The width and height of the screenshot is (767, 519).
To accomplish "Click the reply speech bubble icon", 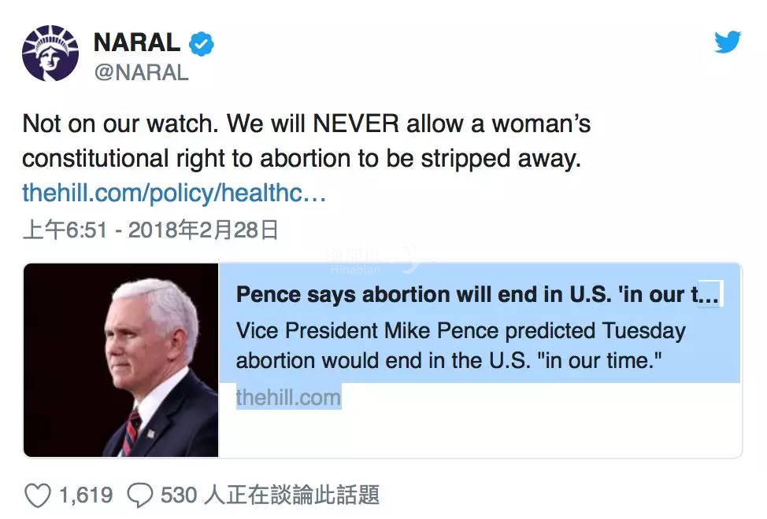I will pyautogui.click(x=140, y=495).
